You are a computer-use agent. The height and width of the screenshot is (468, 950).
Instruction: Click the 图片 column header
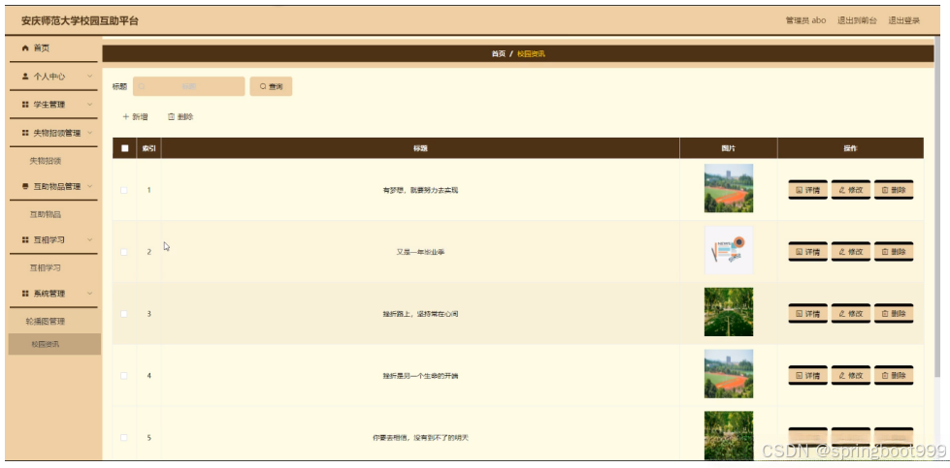pos(728,148)
